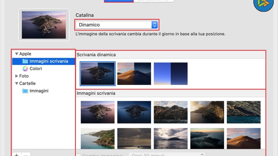Select Immagini scrivania in the sidebar
Screen dimensions: 278x156
(44, 61)
